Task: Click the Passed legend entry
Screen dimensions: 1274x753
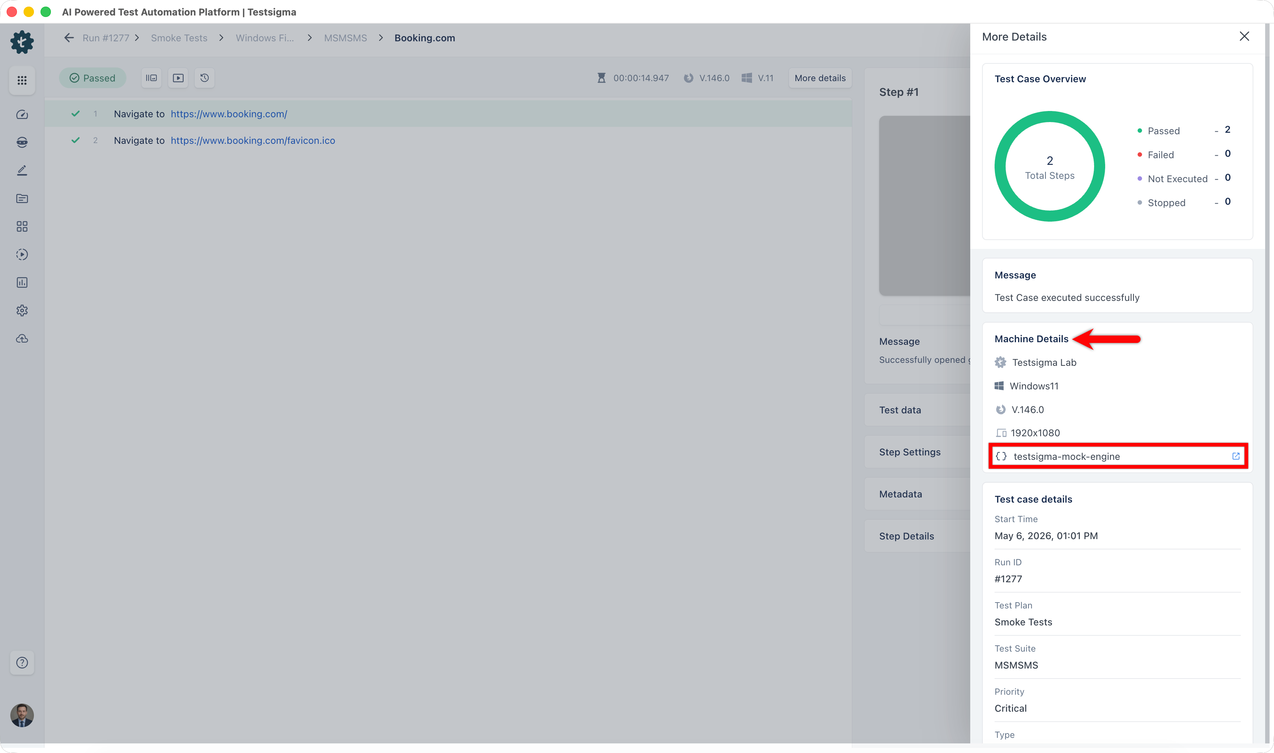Action: tap(1184, 131)
